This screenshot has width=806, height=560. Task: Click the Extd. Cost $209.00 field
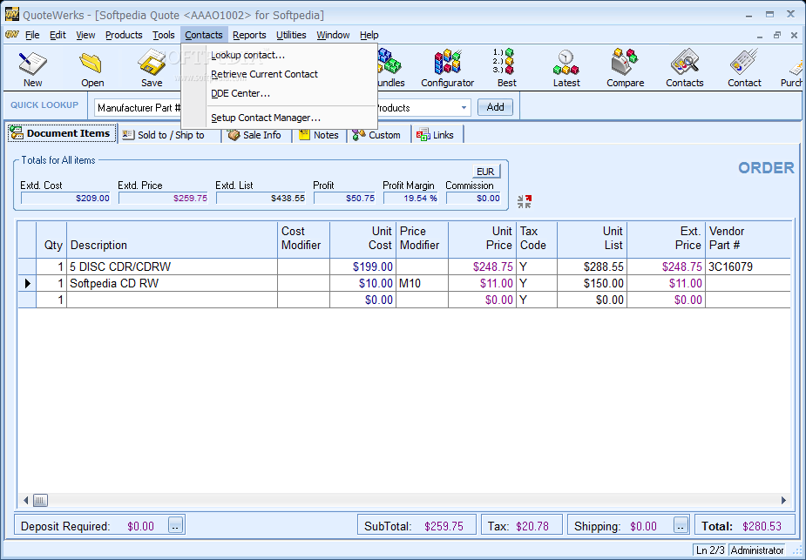click(65, 199)
